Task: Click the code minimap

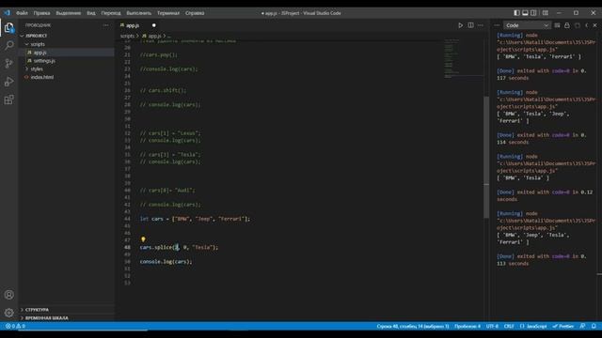Action: click(463, 58)
